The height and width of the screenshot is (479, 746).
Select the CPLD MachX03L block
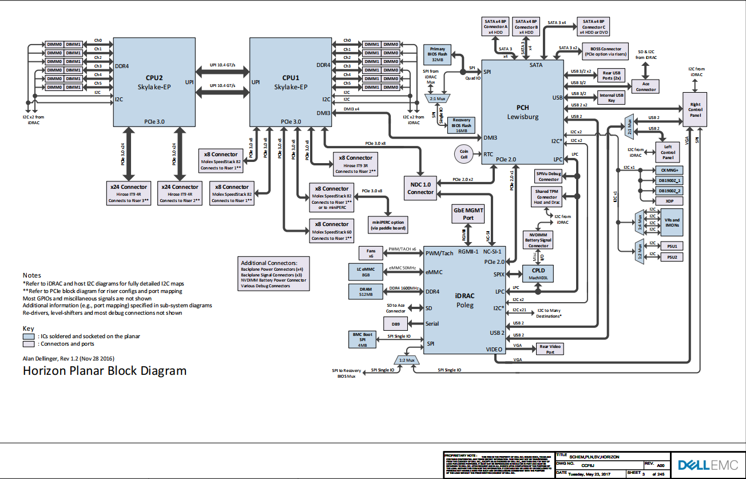(538, 274)
